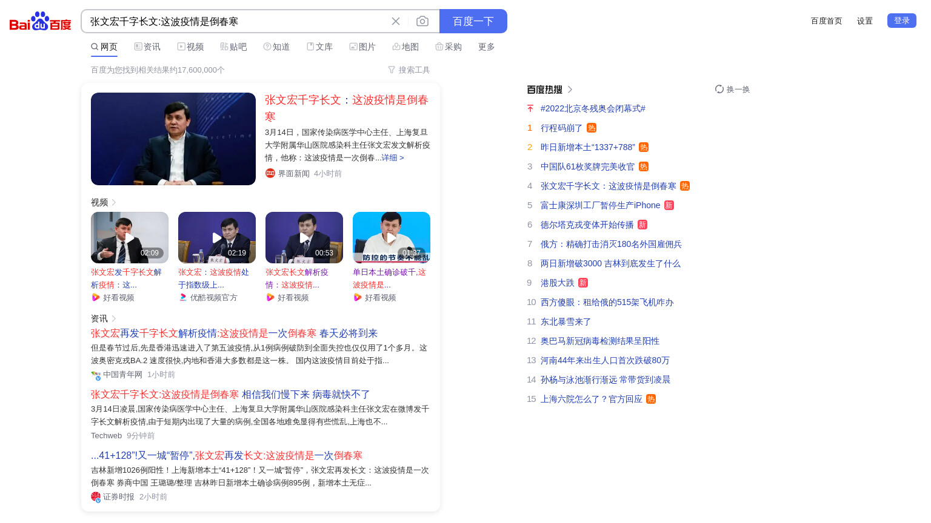Open video title 张文宏：这波疫情处于指数级上

pyautogui.click(x=214, y=278)
